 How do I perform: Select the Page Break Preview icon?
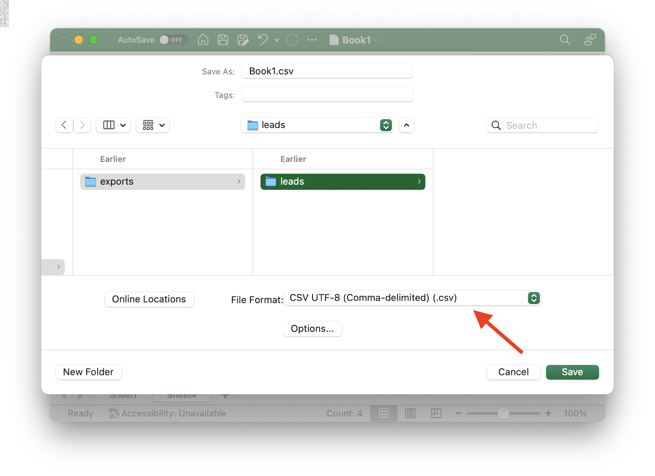pos(436,413)
